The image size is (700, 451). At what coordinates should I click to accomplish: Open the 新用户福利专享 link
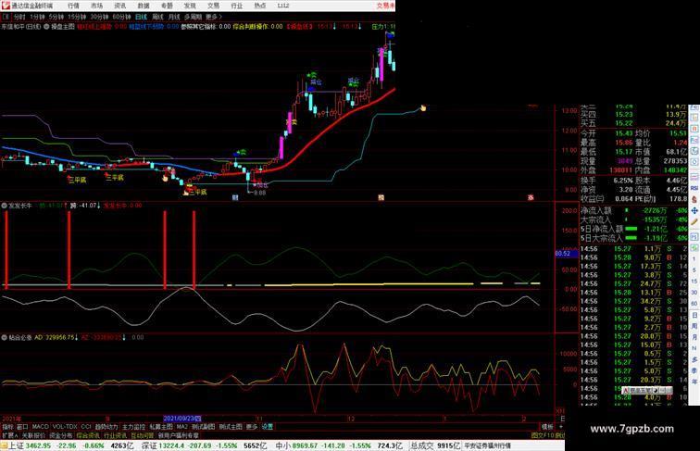tap(178, 435)
